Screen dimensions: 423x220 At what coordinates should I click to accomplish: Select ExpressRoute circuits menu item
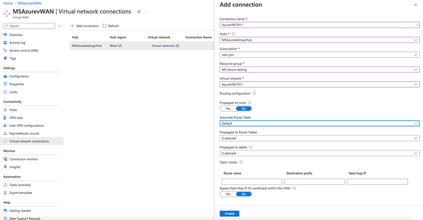click(x=25, y=133)
